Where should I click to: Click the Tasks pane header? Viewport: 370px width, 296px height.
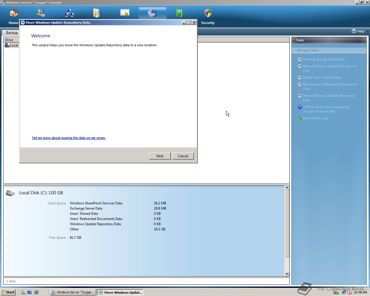coord(329,40)
